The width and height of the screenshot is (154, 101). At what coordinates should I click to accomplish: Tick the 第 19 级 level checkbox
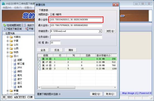tap(40, 69)
